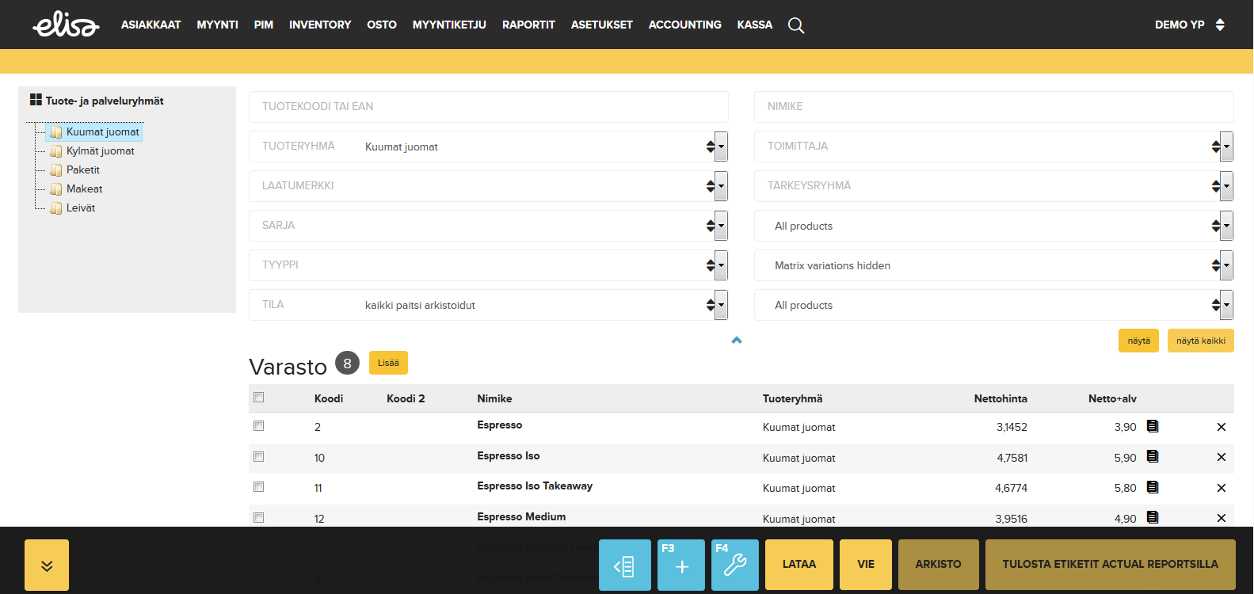Open the All products dropdown below TÄRKEYSRYHMÄ
1254x594 pixels.
tap(994, 226)
